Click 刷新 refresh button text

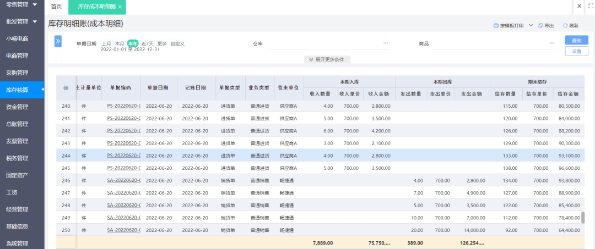pos(574,26)
